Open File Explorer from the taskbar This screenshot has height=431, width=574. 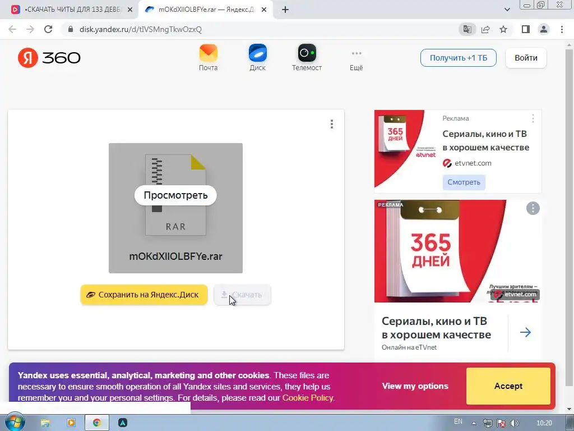45,423
